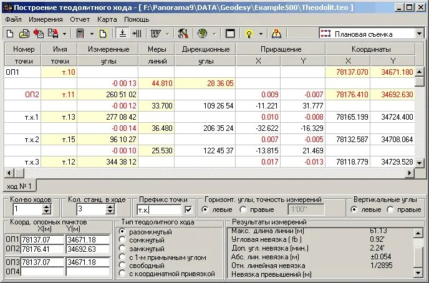Click horizontal scrollbar right arrow
429x283 pixels.
pos(410,173)
